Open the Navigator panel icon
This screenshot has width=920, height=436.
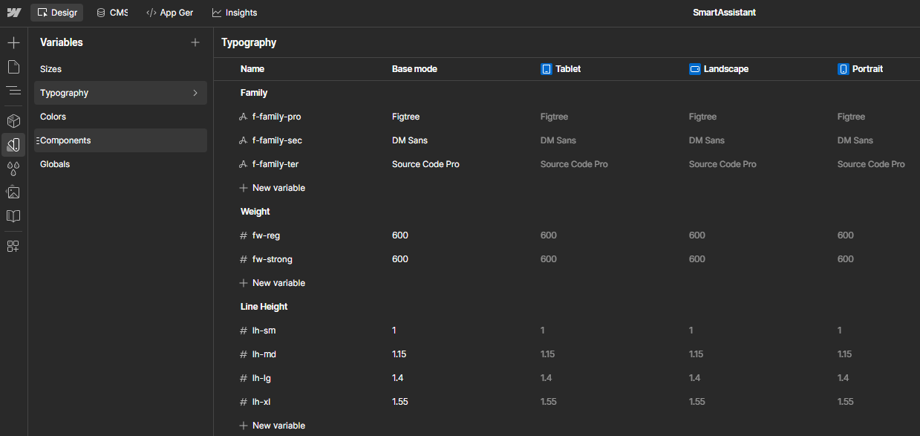coord(13,91)
